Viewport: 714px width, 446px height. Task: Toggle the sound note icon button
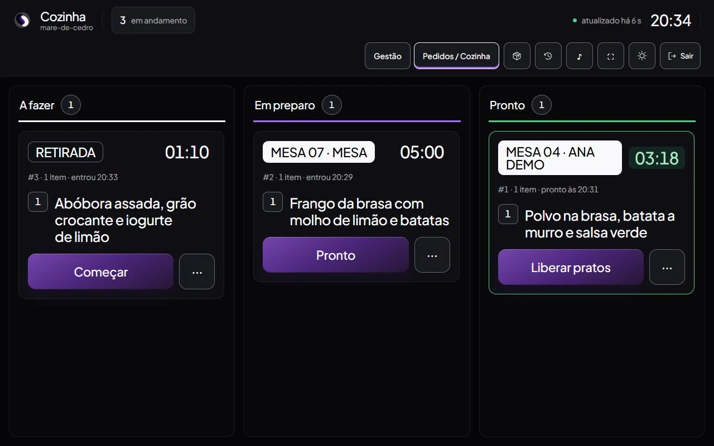point(580,56)
